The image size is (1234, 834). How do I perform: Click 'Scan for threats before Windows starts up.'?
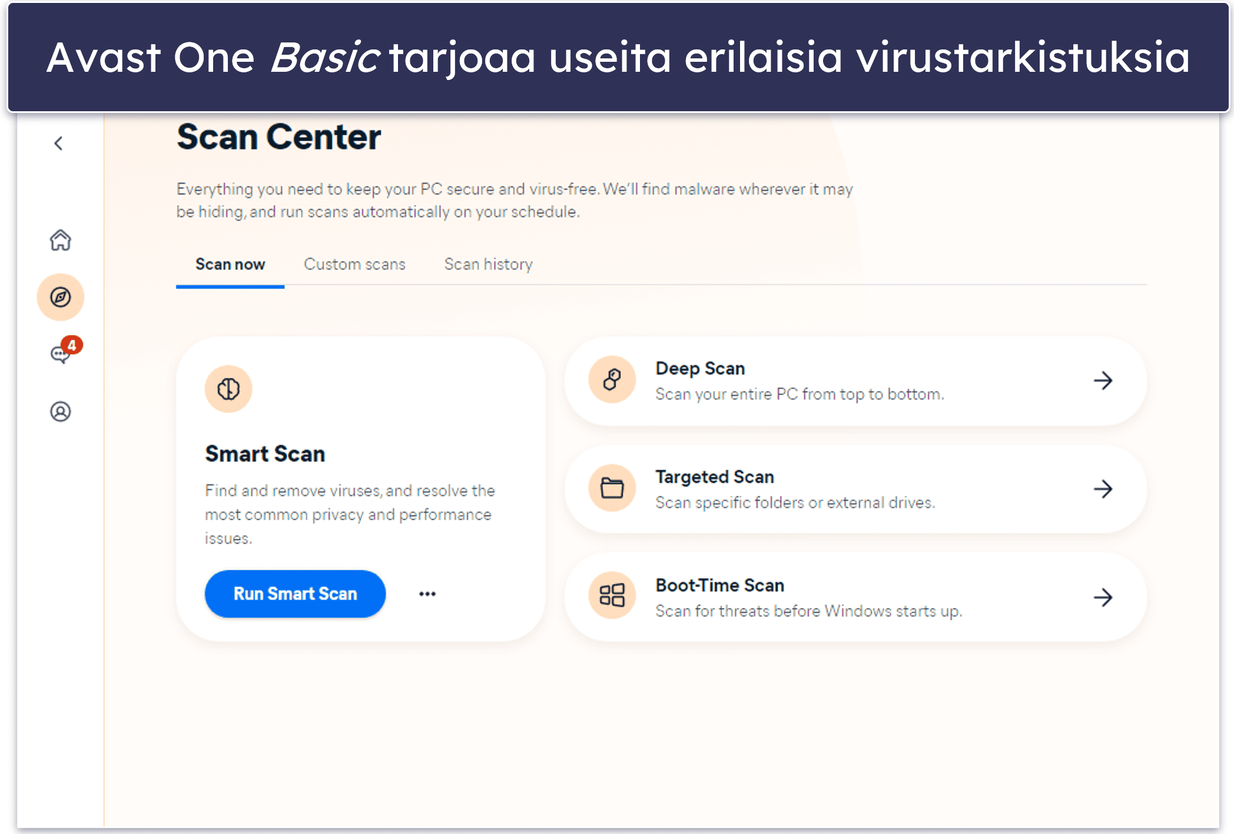[809, 611]
